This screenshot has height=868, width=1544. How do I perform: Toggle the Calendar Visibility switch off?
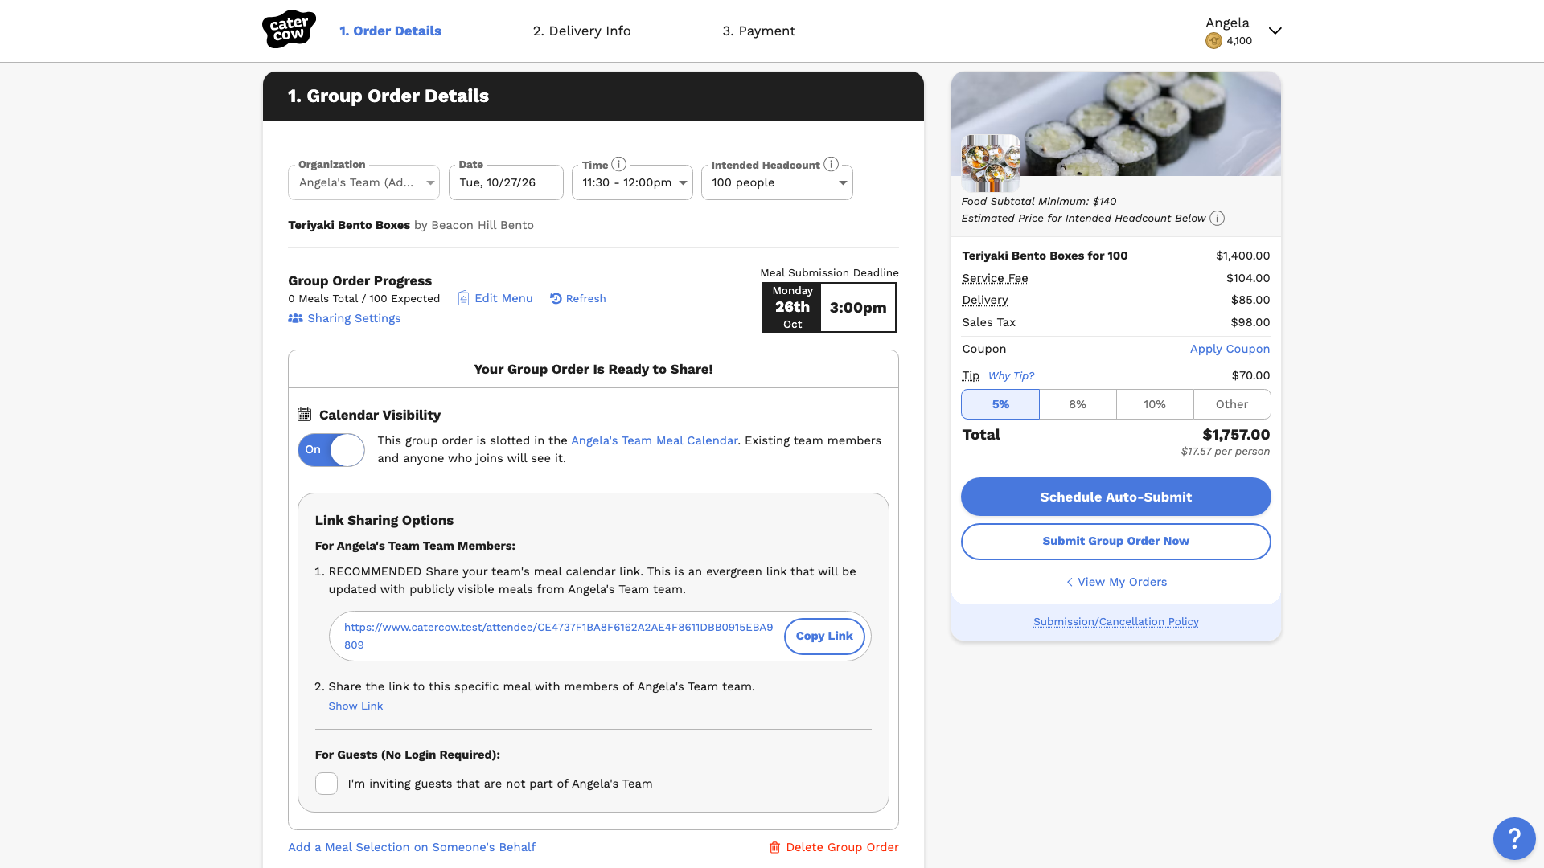tap(331, 450)
